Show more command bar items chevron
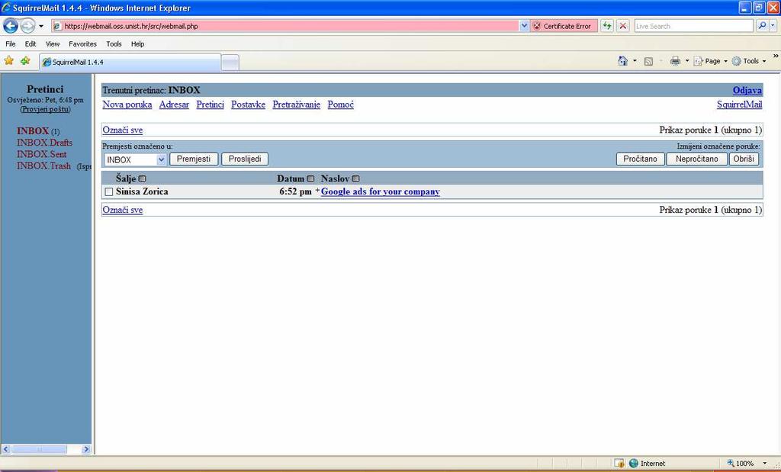Image resolution: width=781 pixels, height=472 pixels. tap(776, 56)
